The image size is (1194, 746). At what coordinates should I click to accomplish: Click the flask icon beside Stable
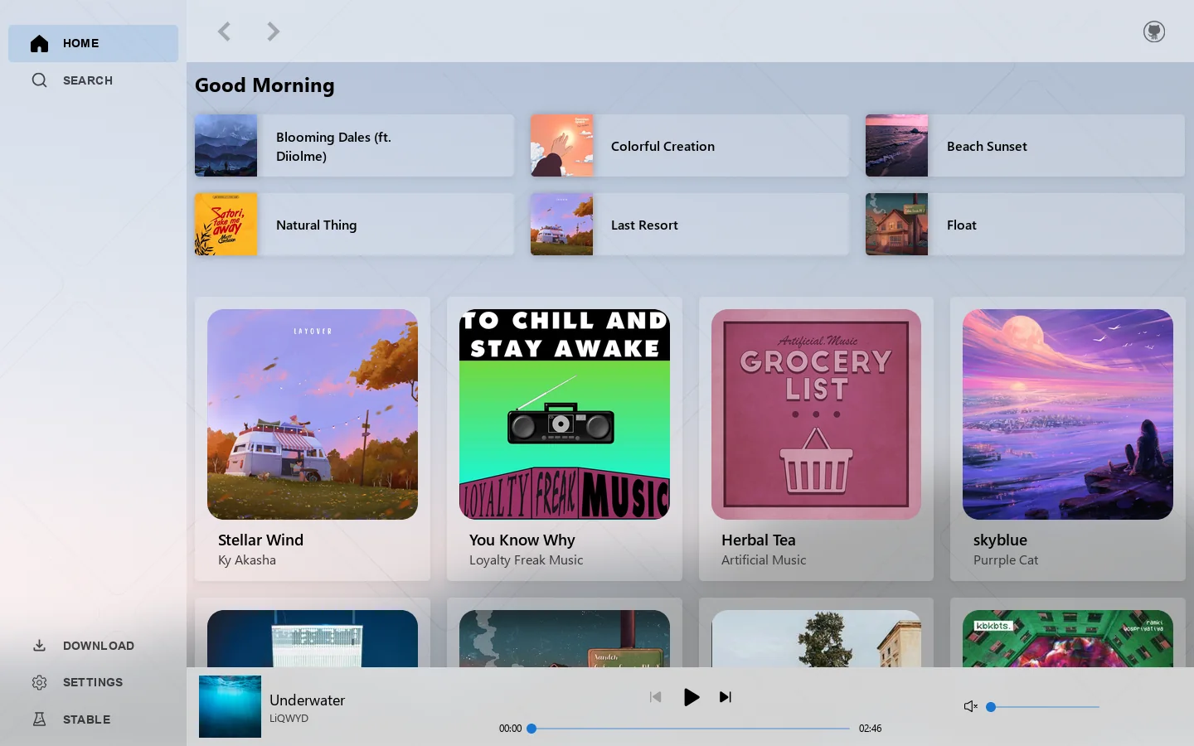(x=39, y=719)
